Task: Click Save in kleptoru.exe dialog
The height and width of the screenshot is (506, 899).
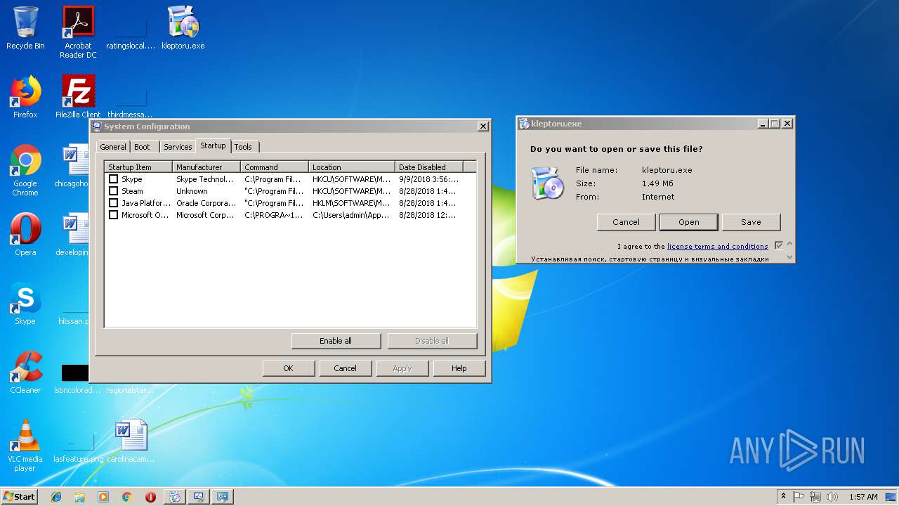Action: pyautogui.click(x=751, y=222)
